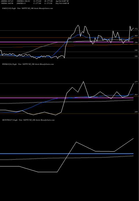Image resolution: width=139 pixels, height=201 pixels.
Task: Click the high price H: value
Action: point(48,1)
